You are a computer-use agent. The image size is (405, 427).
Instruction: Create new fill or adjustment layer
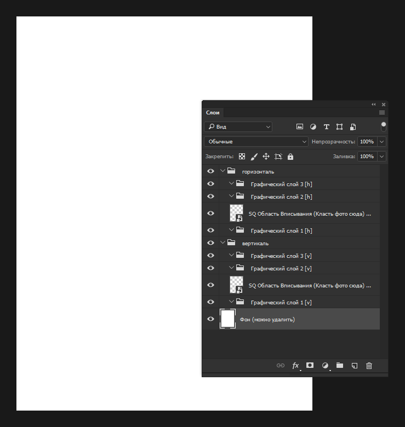[325, 366]
